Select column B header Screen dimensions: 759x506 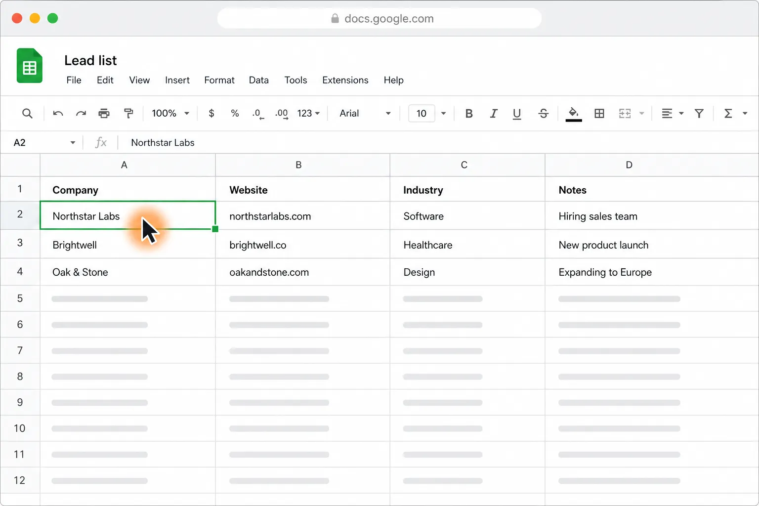[303, 165]
